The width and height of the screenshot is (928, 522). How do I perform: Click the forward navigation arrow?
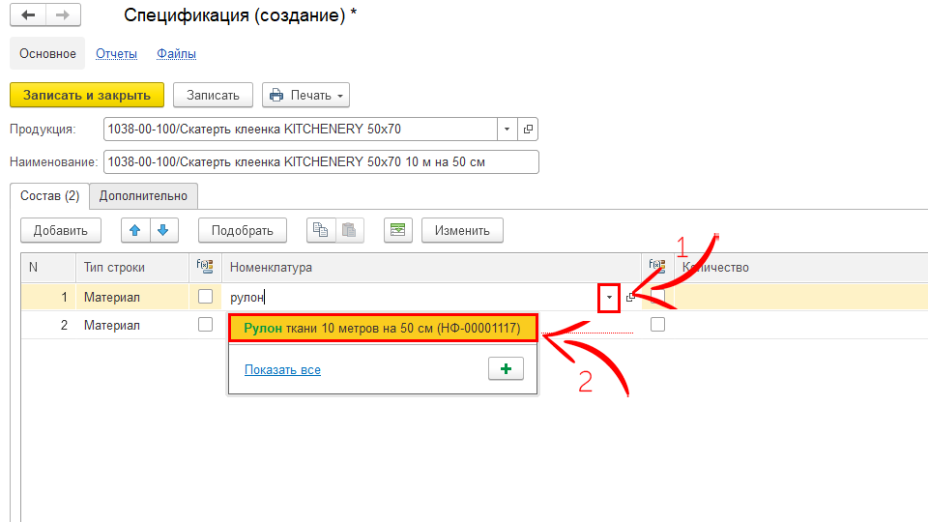(62, 16)
